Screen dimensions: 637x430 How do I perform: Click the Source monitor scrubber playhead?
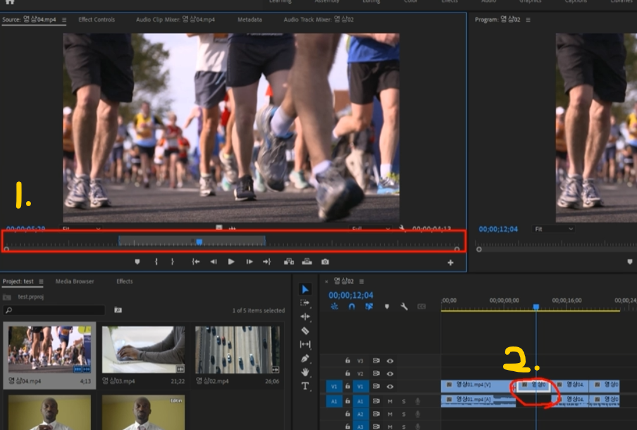coord(199,242)
